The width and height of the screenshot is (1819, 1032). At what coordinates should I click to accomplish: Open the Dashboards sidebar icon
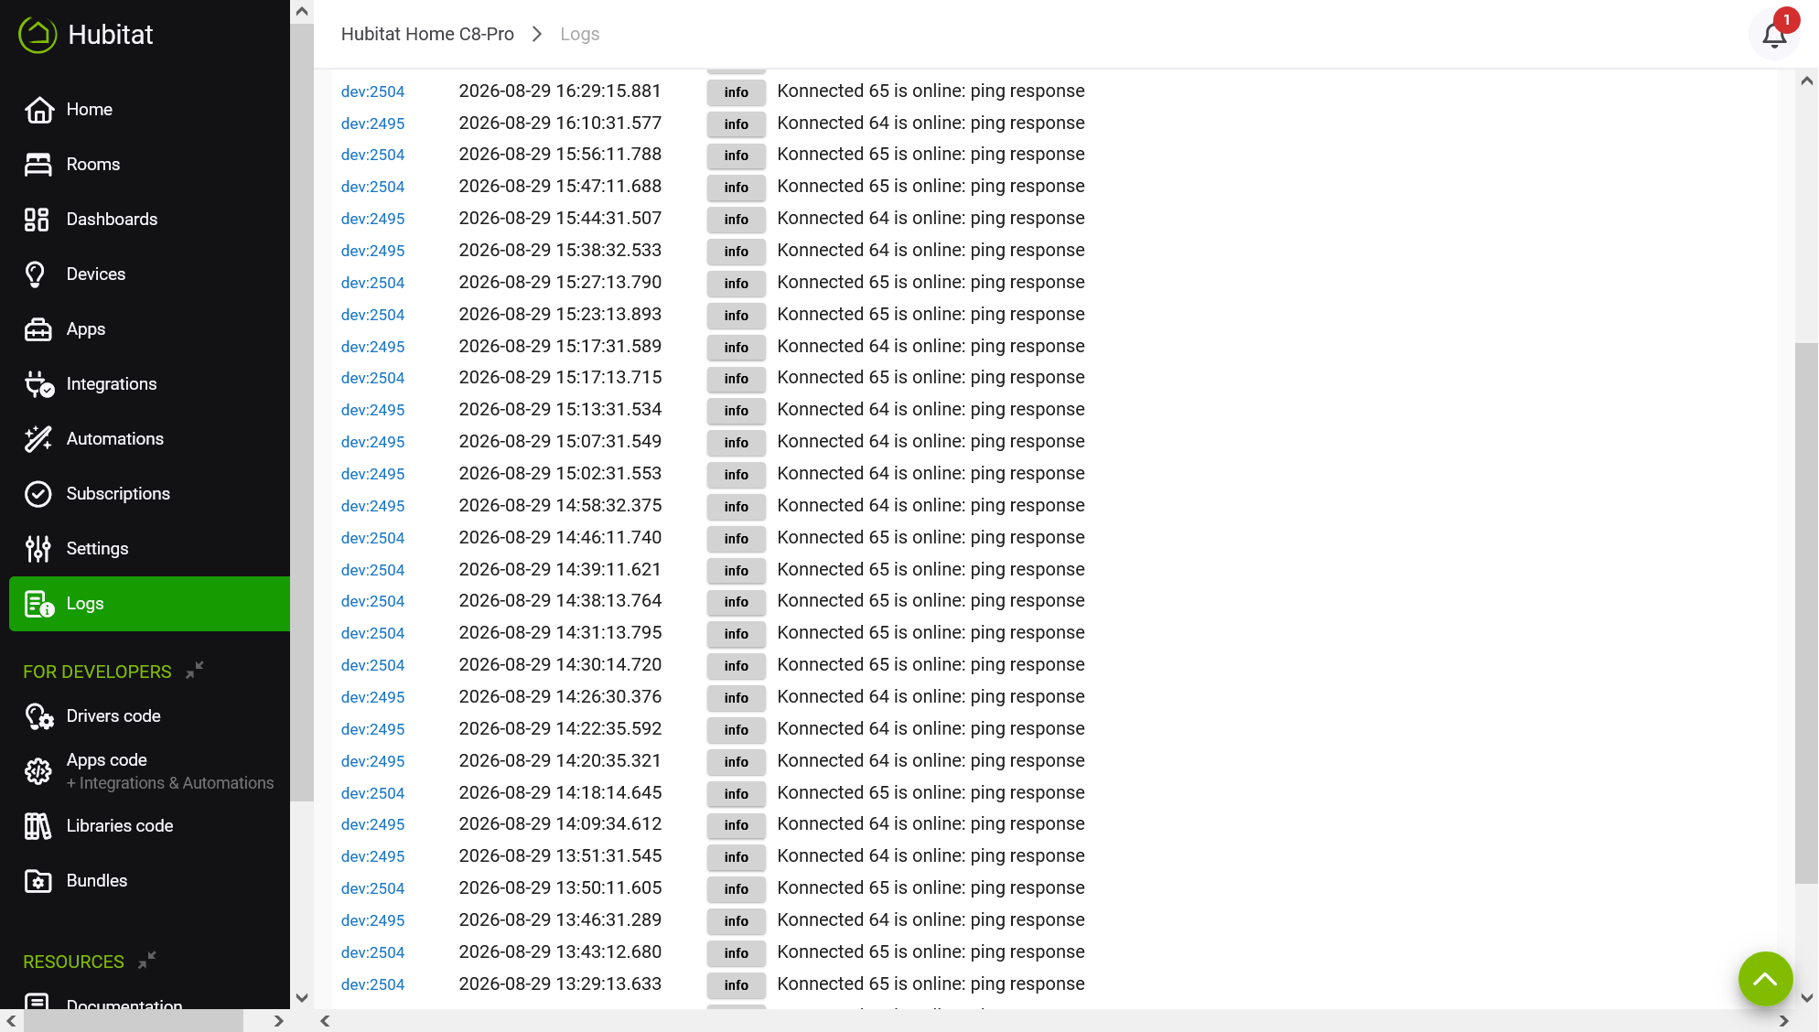[38, 220]
